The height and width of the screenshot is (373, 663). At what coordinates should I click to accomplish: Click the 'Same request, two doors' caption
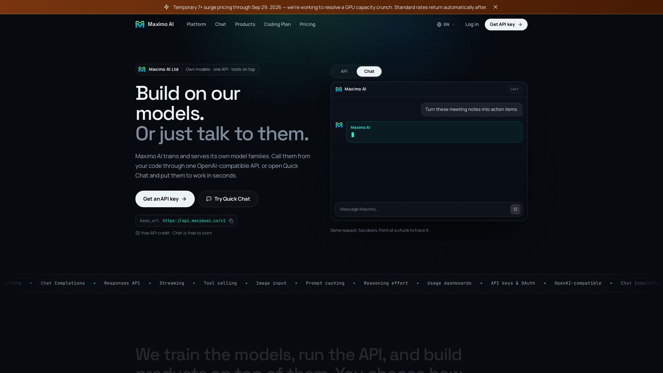(380, 230)
